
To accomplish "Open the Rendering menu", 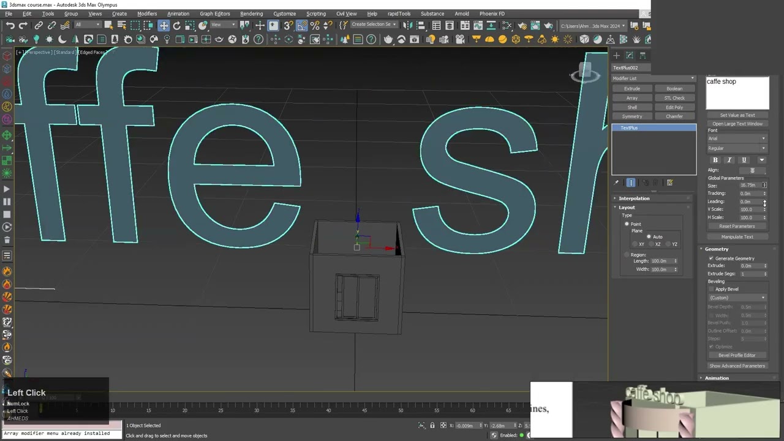I will [x=251, y=13].
